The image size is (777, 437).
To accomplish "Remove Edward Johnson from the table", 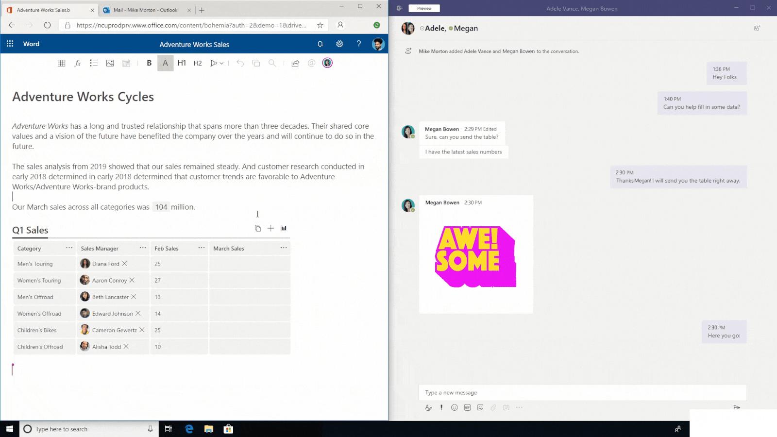I will (x=138, y=313).
